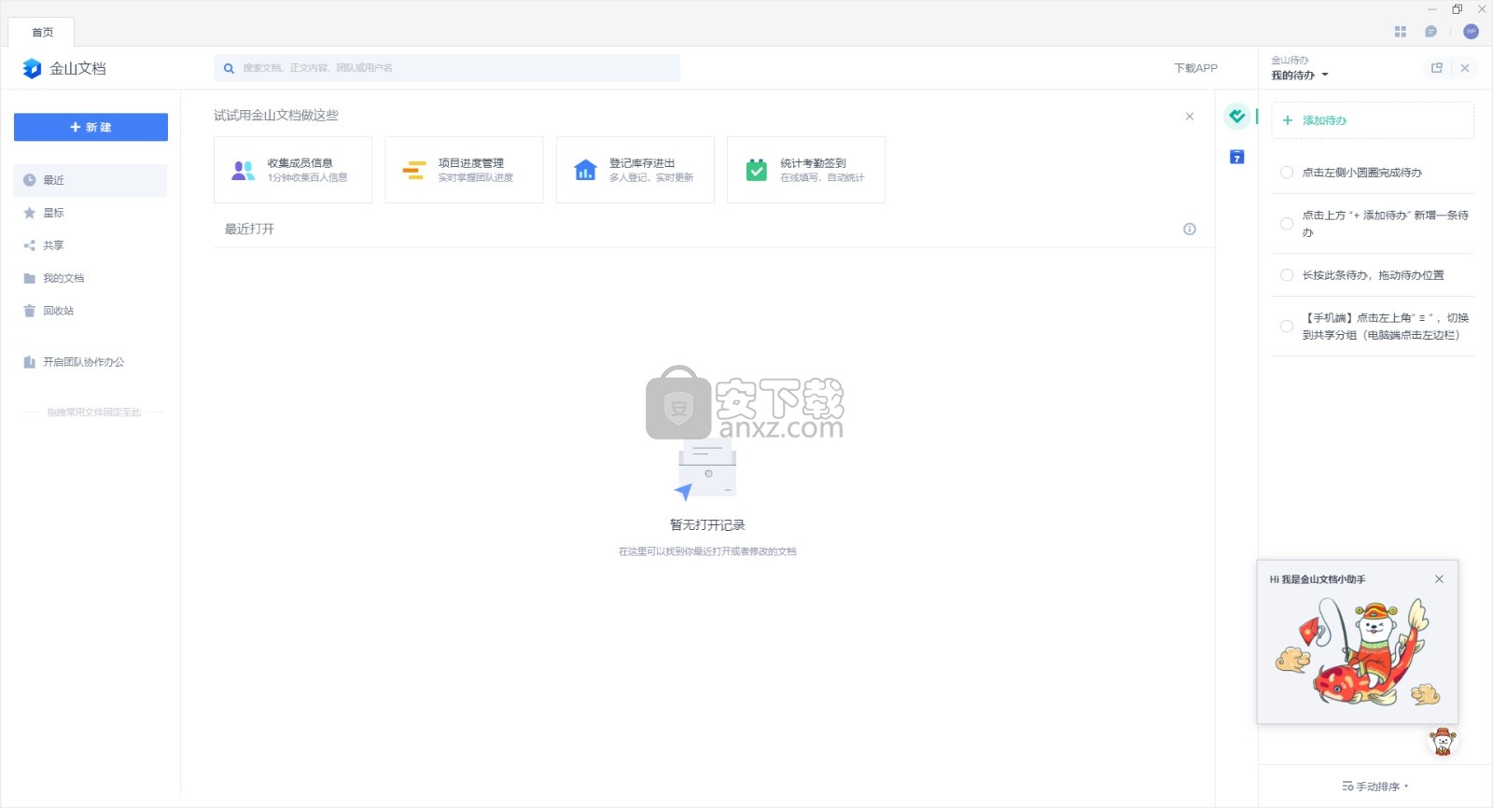Click the 最近打开 heading

[x=249, y=230]
